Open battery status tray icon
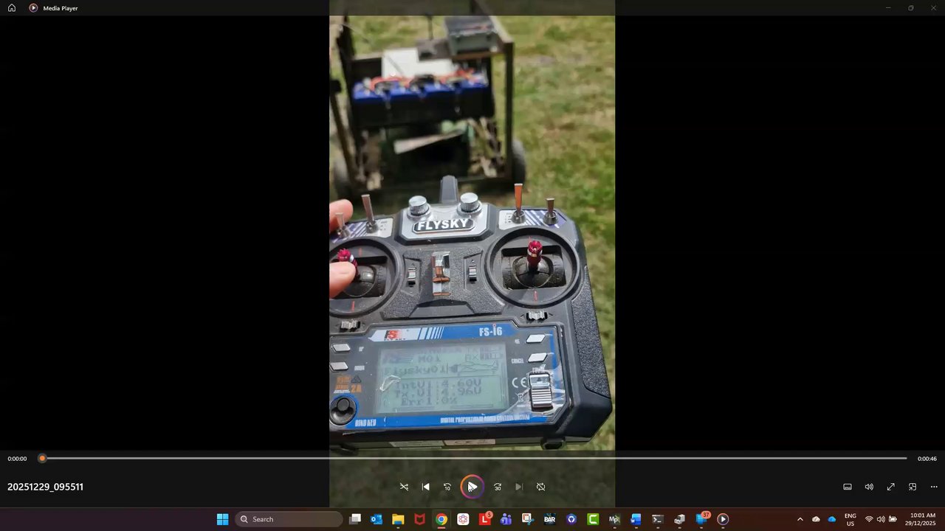945x531 pixels. (893, 519)
